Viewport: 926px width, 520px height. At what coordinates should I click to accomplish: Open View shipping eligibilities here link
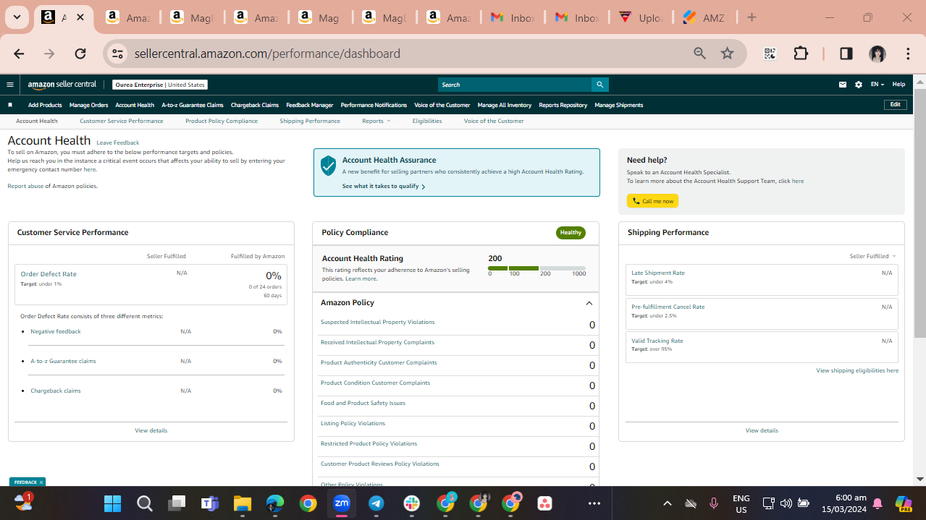coord(857,370)
